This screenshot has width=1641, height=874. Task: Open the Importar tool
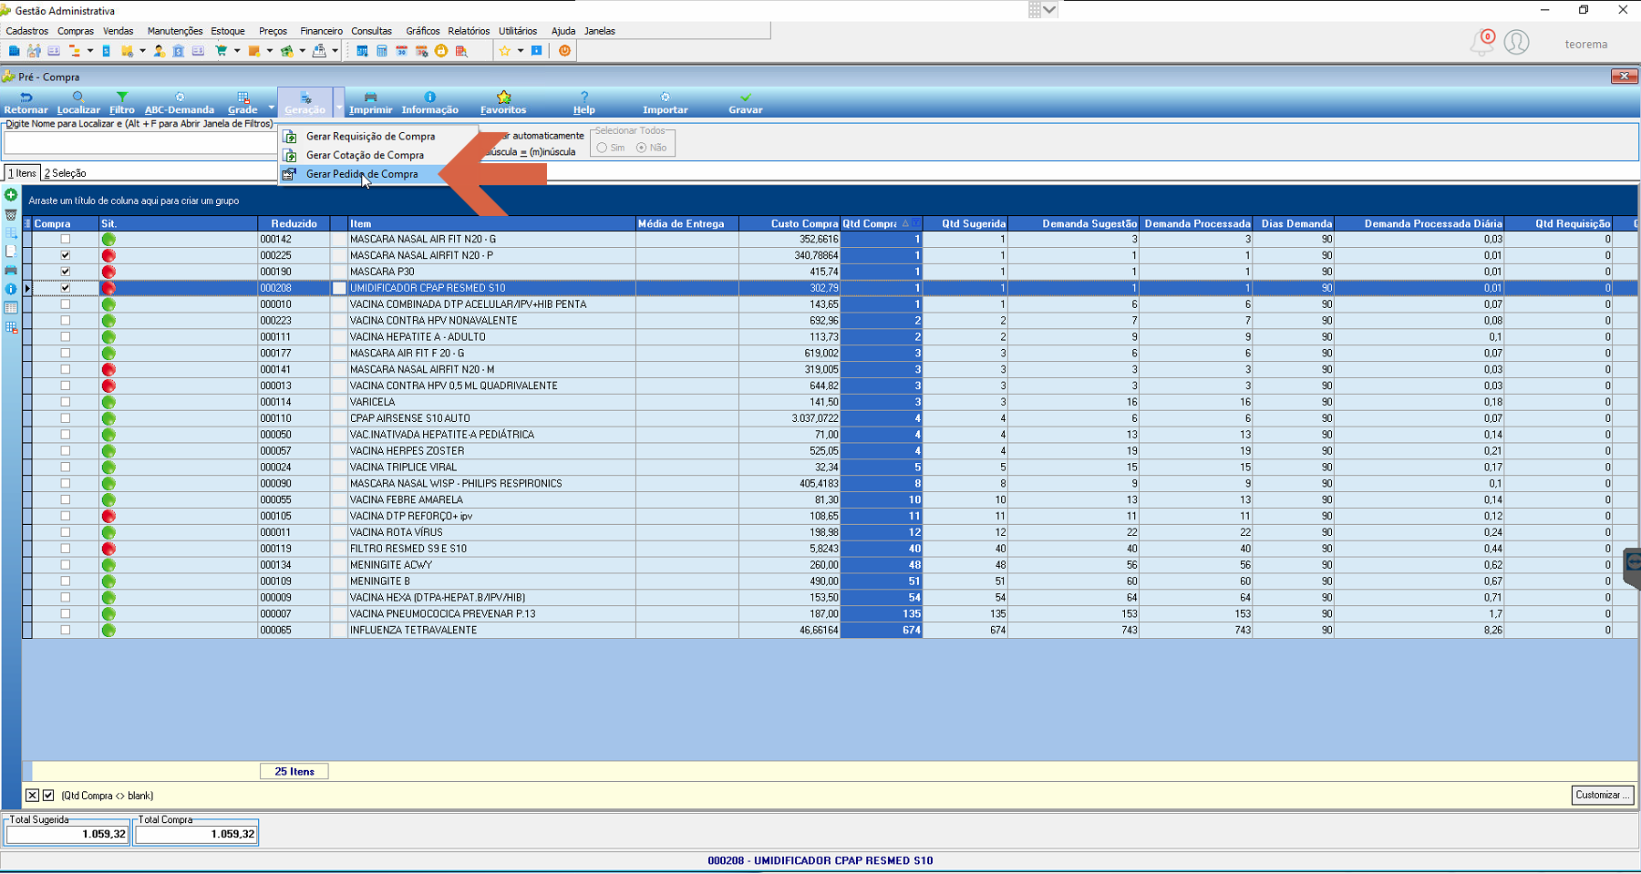(666, 102)
